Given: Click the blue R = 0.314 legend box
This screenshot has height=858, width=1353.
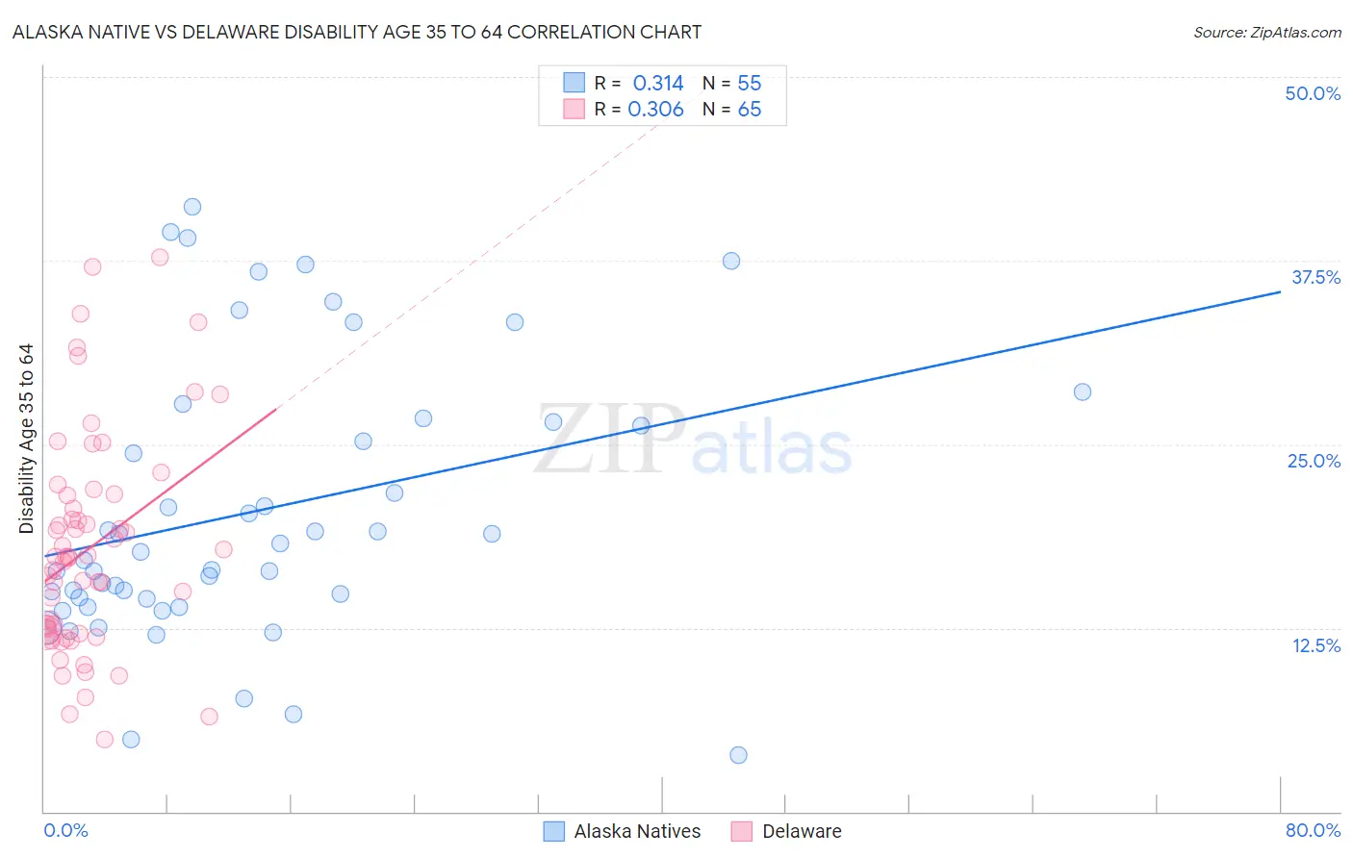Looking at the screenshot, I should (574, 82).
